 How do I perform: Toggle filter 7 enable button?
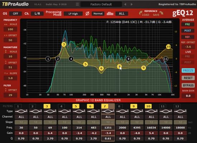(x=105, y=106)
